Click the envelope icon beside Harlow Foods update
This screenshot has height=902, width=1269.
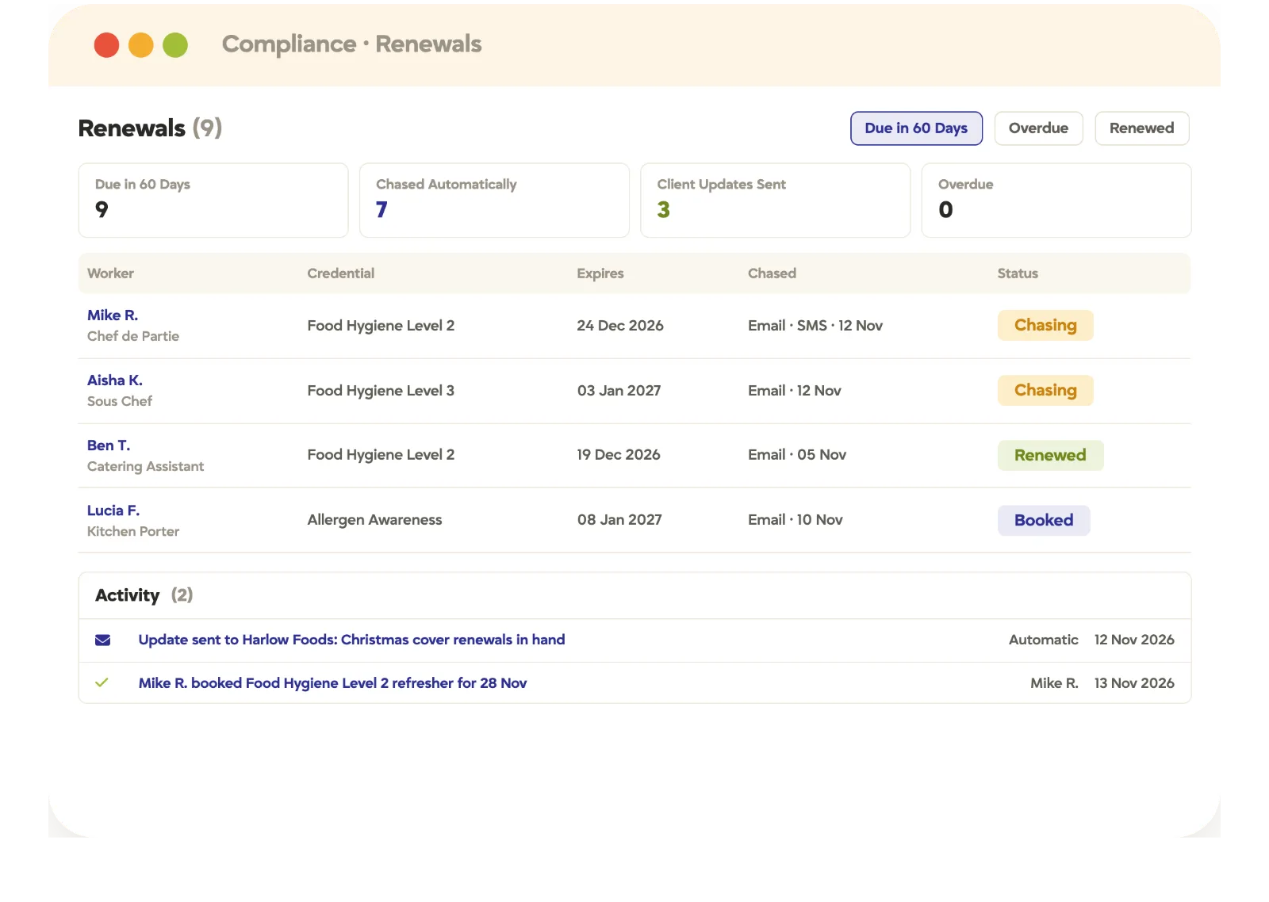click(102, 640)
